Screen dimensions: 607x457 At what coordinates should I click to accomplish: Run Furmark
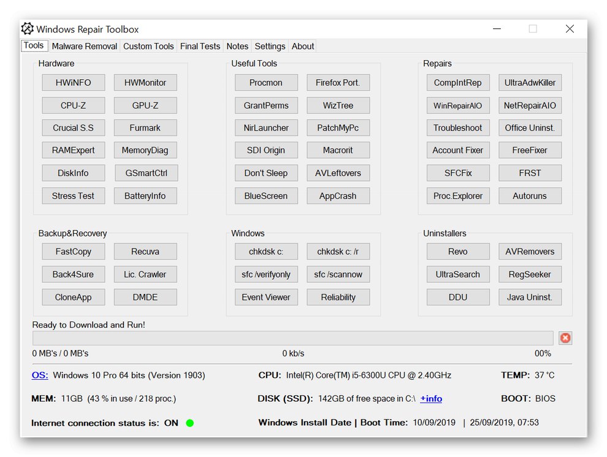[145, 128]
